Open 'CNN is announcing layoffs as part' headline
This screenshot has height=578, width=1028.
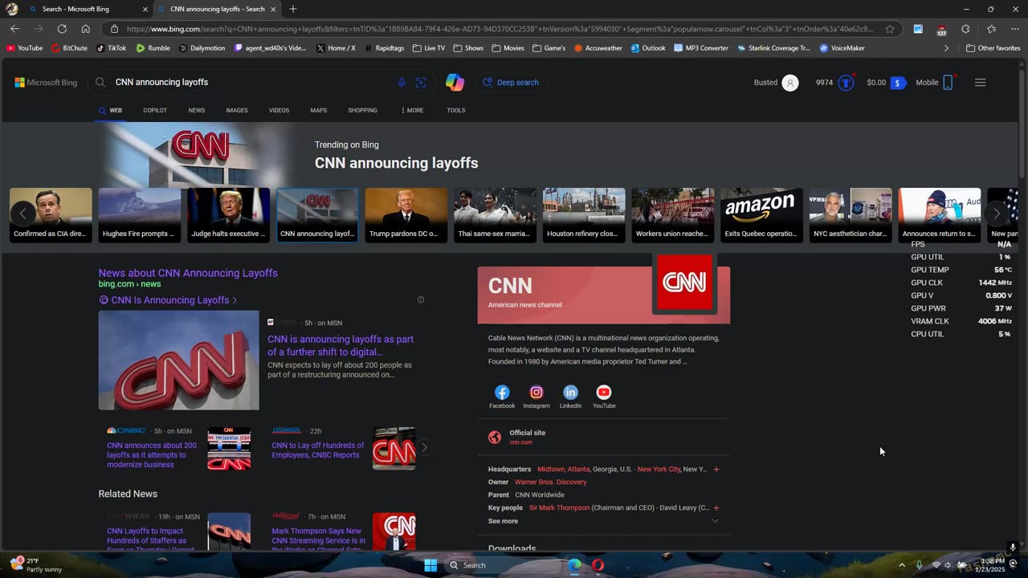pyautogui.click(x=341, y=345)
